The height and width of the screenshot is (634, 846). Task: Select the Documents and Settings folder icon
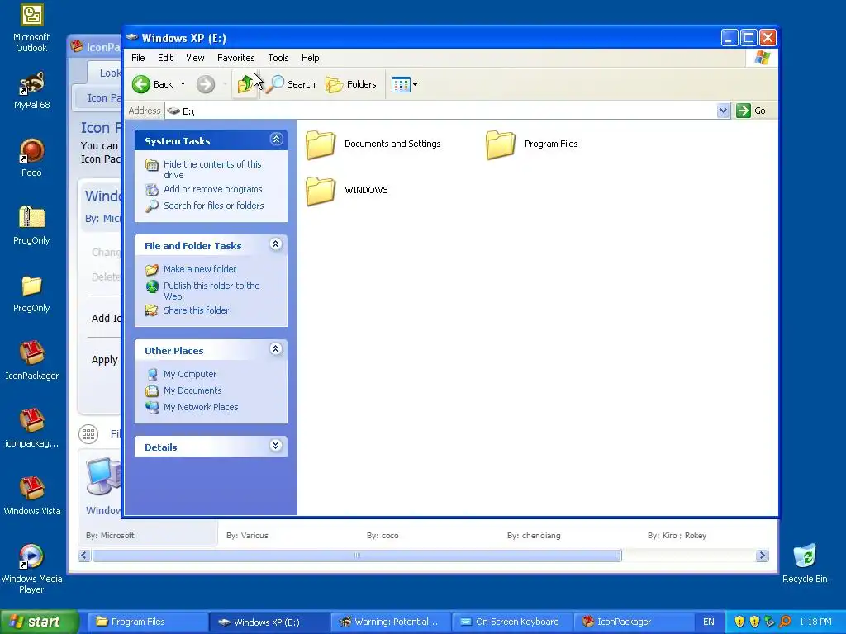pos(321,144)
